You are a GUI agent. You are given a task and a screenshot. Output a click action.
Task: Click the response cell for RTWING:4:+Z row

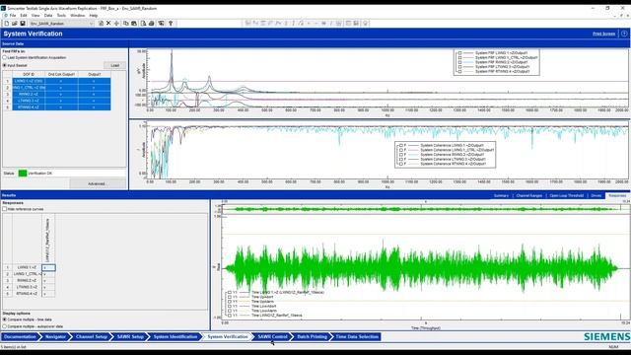[x=48, y=294]
